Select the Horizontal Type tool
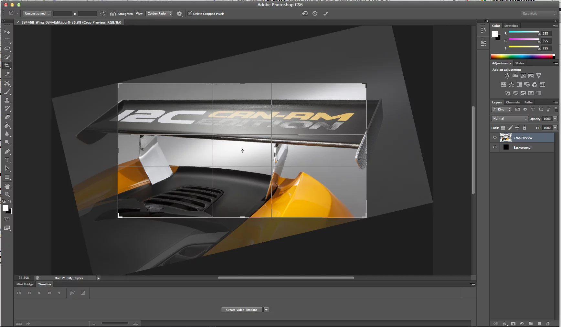The width and height of the screenshot is (561, 327). click(x=7, y=160)
